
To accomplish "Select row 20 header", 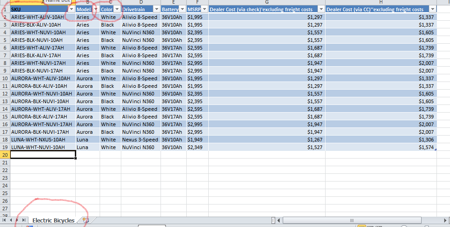I will tap(5, 155).
